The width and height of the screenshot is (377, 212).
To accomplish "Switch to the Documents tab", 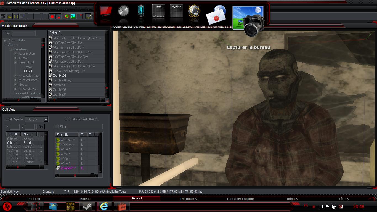I will tap(189, 199).
